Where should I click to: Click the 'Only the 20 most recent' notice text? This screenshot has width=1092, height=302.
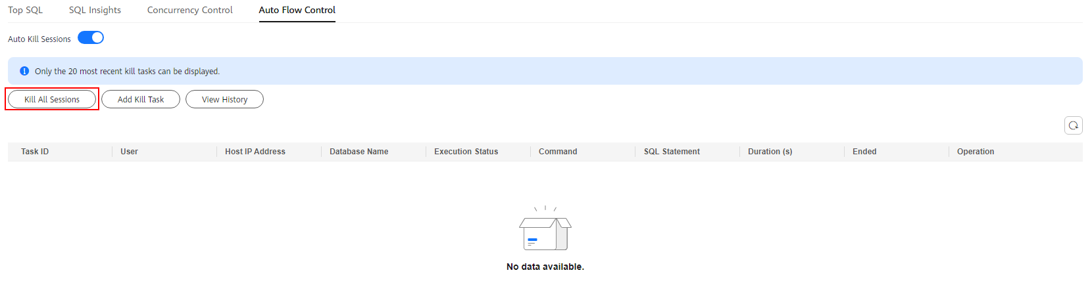(127, 71)
